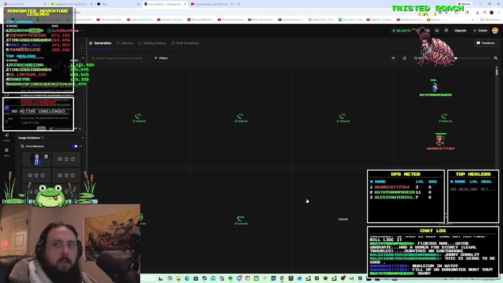Select the uploaded portrait reference thumbnail

[37, 159]
